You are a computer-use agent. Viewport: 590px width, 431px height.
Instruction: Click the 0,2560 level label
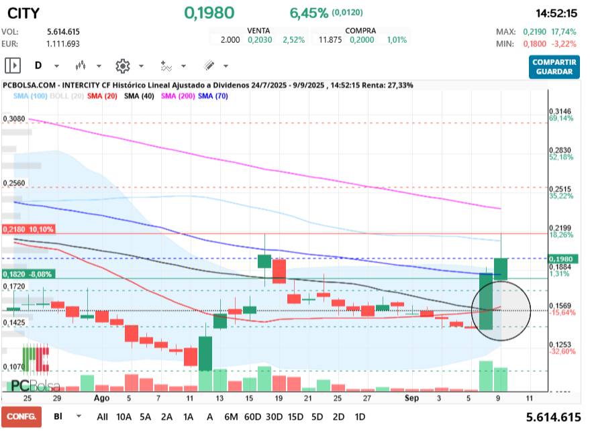(14, 183)
